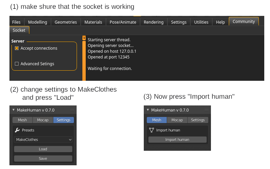Click the mesh icon beside Import human label

pyautogui.click(x=152, y=130)
